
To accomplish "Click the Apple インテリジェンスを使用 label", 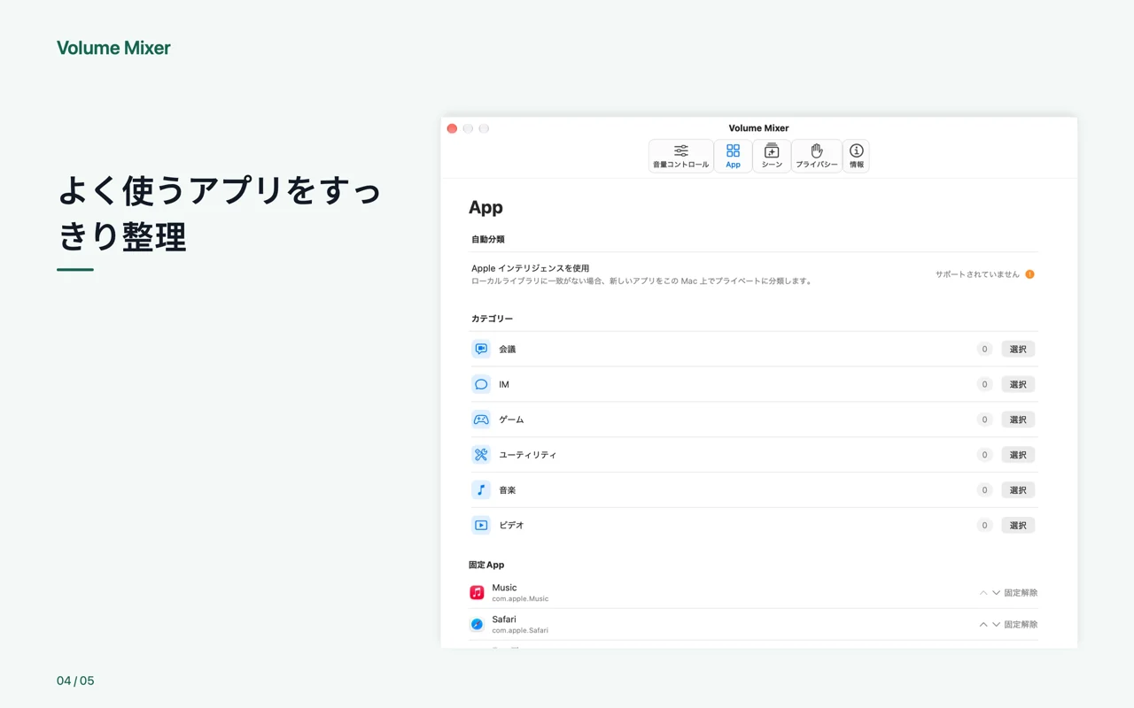I will pyautogui.click(x=530, y=268).
